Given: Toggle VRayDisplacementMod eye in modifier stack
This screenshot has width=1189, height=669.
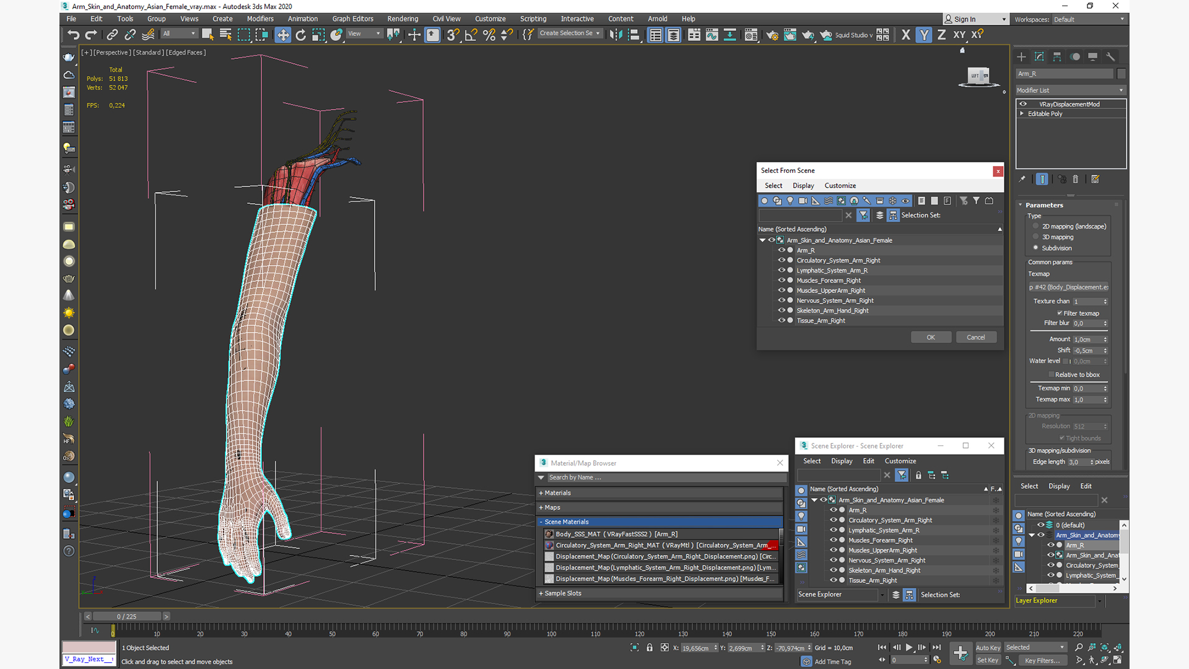Looking at the screenshot, I should (x=1023, y=104).
